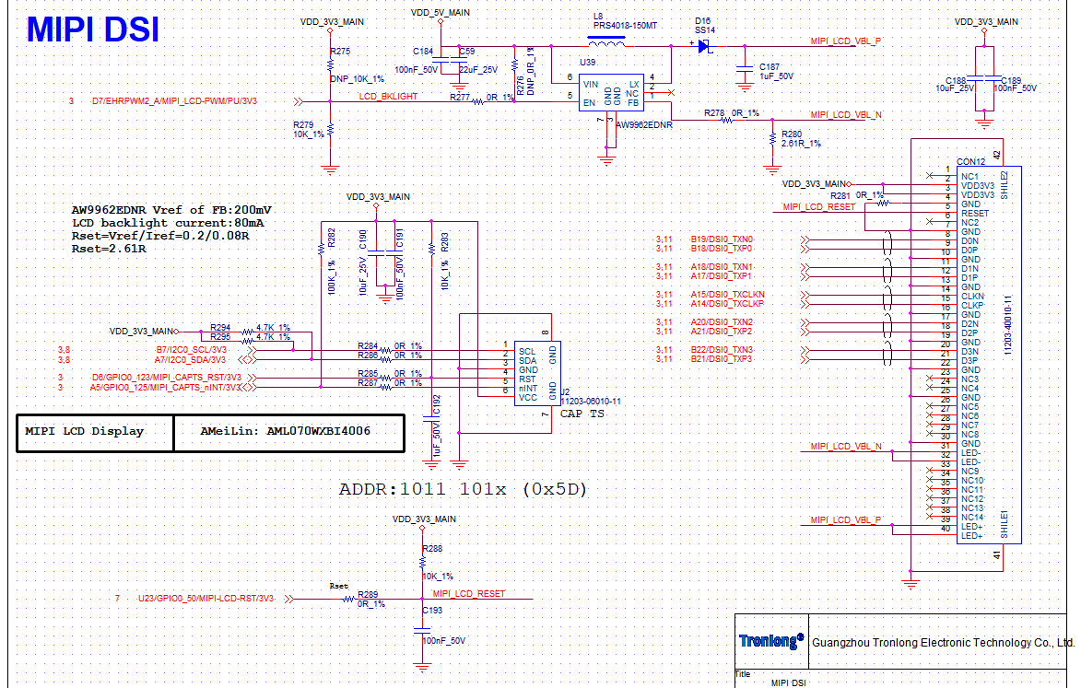
Task: Select resistor R275 DNP_10K_1%
Action: pyautogui.click(x=330, y=65)
